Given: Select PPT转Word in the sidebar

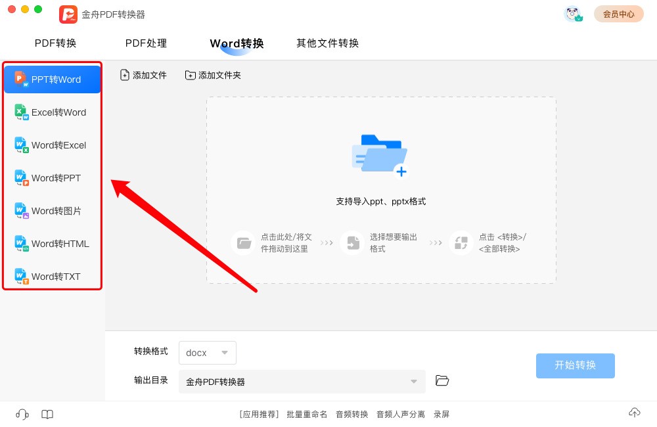Looking at the screenshot, I should (52, 79).
